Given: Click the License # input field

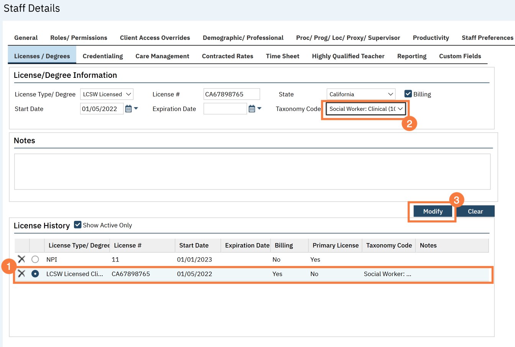Looking at the screenshot, I should click(232, 94).
